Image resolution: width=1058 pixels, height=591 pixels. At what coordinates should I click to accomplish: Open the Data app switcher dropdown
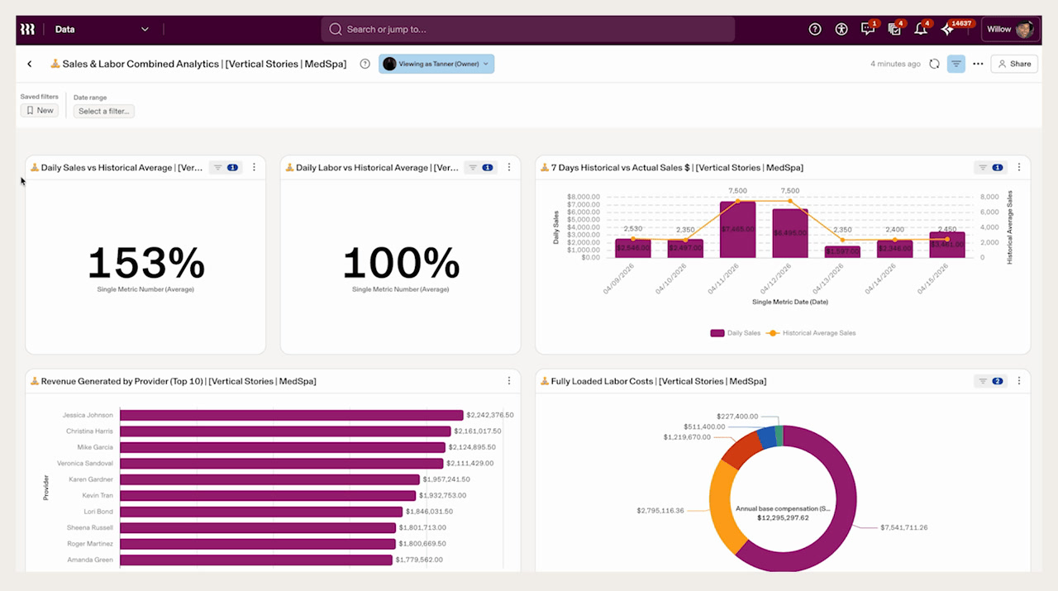pos(102,29)
